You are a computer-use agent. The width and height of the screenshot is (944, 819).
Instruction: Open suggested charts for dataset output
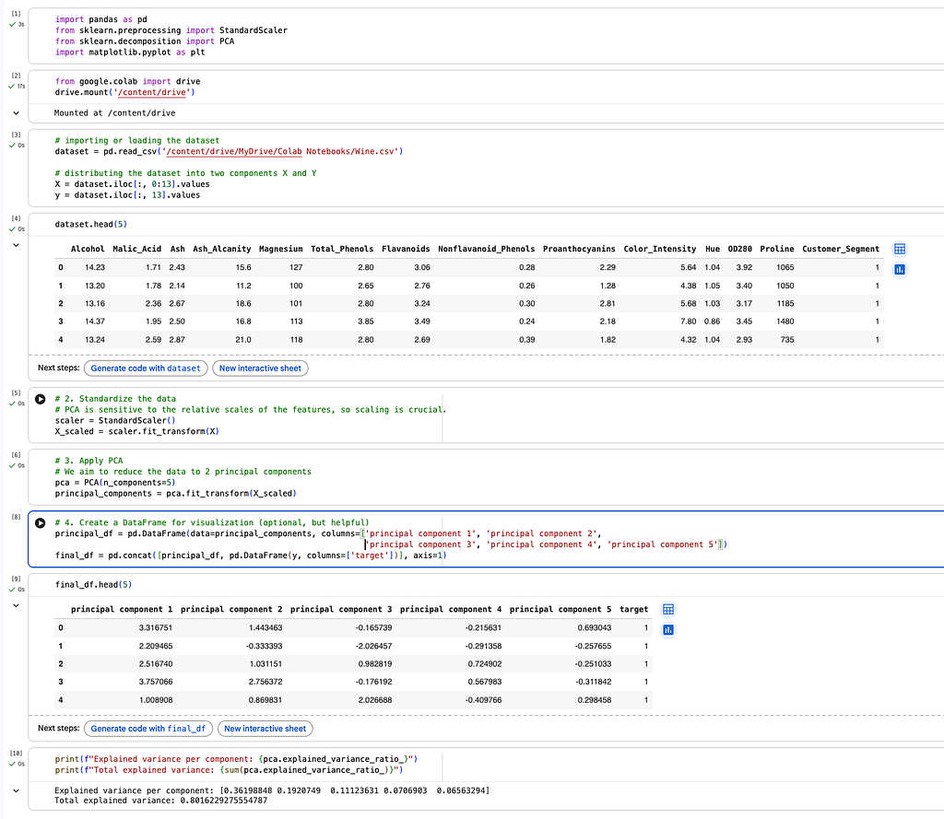[x=900, y=270]
